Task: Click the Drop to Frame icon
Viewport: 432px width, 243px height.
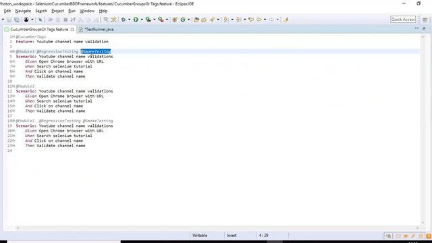Action: [106, 20]
